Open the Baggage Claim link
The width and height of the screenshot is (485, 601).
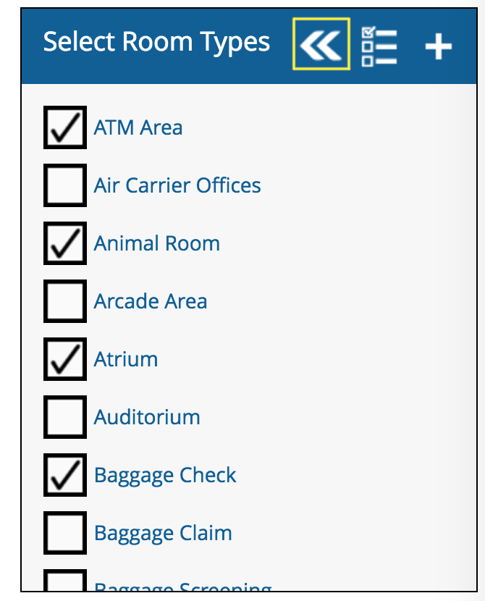(163, 533)
